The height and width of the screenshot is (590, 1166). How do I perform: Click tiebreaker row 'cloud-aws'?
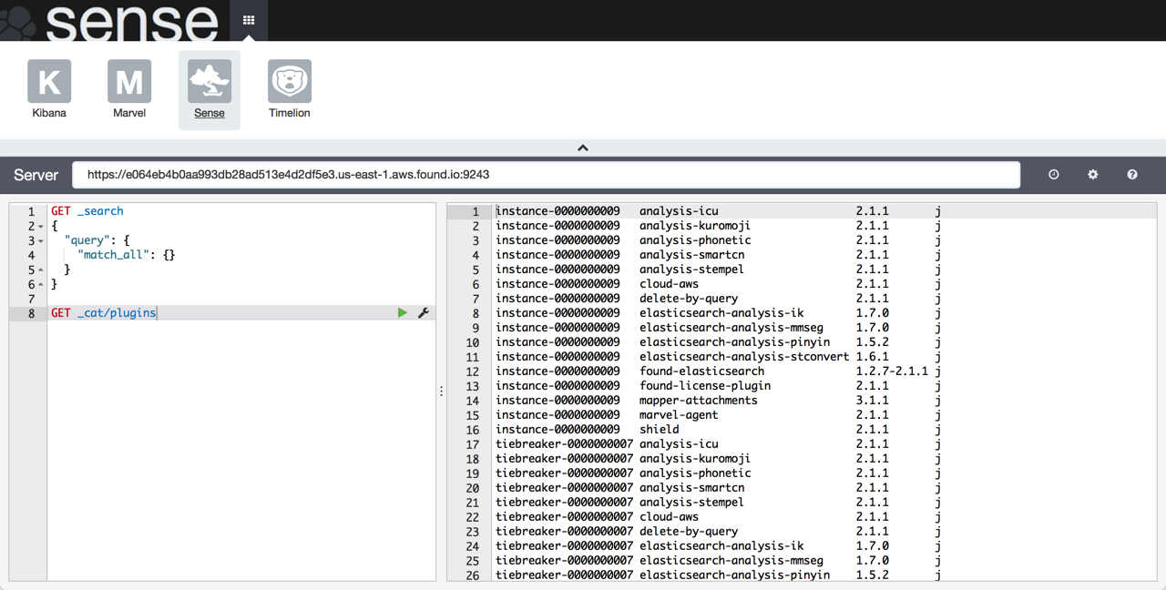669,517
